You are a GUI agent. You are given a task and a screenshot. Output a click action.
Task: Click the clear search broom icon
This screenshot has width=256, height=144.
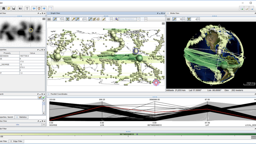tap(40, 98)
